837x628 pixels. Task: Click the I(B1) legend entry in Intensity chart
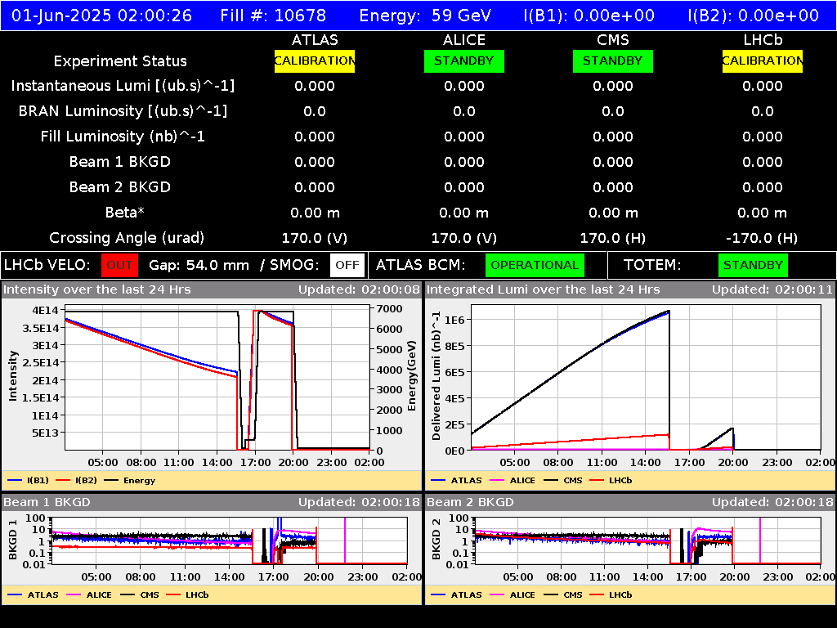coord(29,480)
